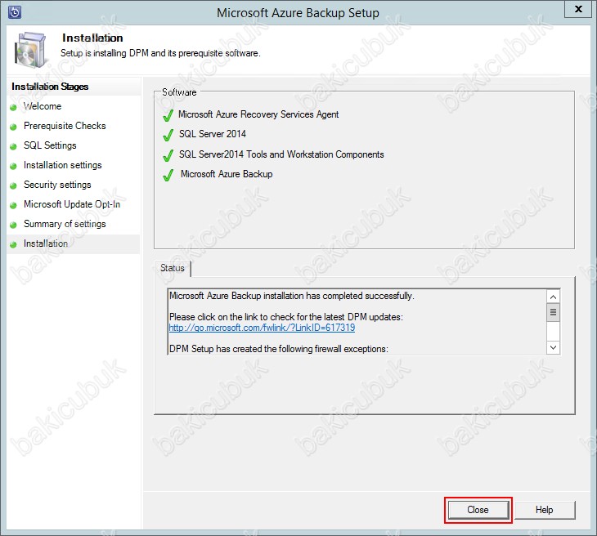Viewport: 597px width, 536px height.
Task: Select the Microsoft Update Opt-In stage
Action: coord(72,204)
